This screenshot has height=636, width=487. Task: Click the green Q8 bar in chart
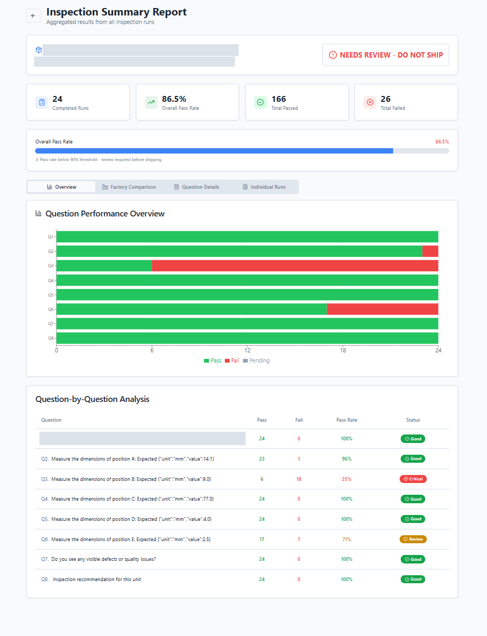click(247, 339)
